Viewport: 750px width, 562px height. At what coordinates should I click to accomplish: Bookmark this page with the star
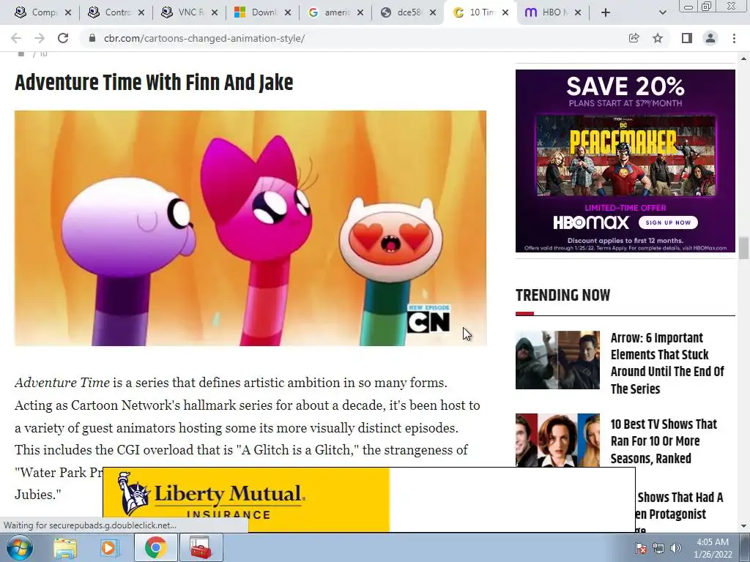(x=658, y=38)
